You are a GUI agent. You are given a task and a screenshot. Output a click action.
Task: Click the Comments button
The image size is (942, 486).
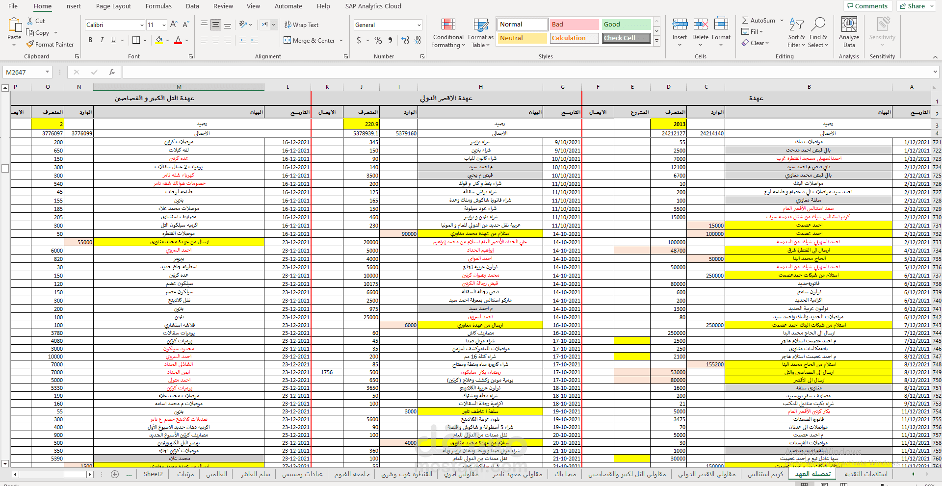pos(867,6)
